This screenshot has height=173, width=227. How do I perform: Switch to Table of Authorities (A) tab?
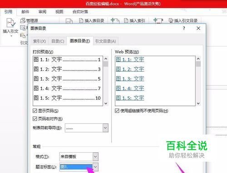point(105,41)
